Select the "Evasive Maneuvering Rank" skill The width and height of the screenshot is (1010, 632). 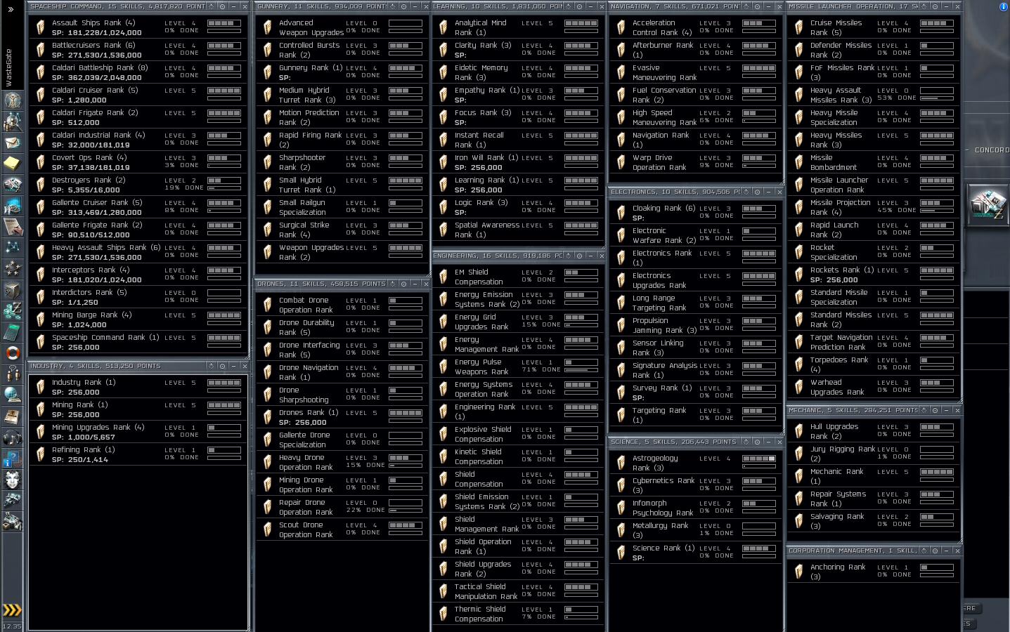click(x=696, y=72)
